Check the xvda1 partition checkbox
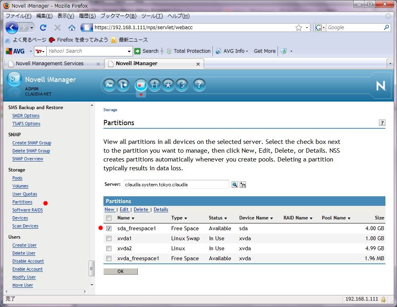397x307 pixels. point(109,238)
